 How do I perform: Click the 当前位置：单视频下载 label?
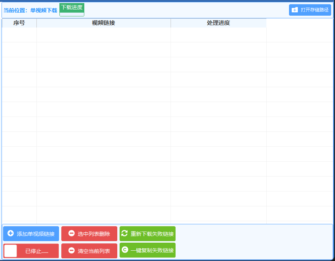[30, 10]
